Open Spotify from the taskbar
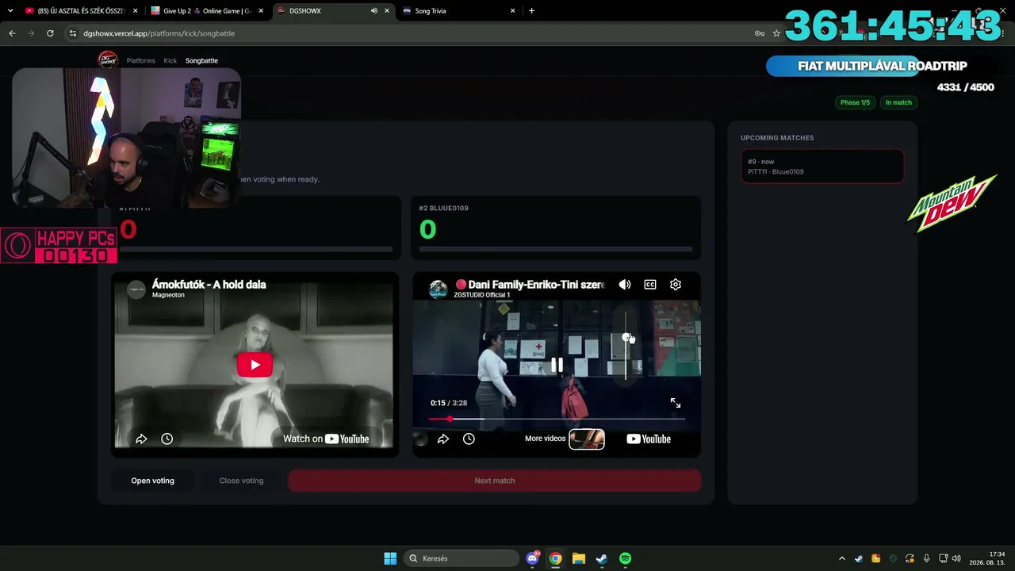This screenshot has height=571, width=1015. point(625,558)
